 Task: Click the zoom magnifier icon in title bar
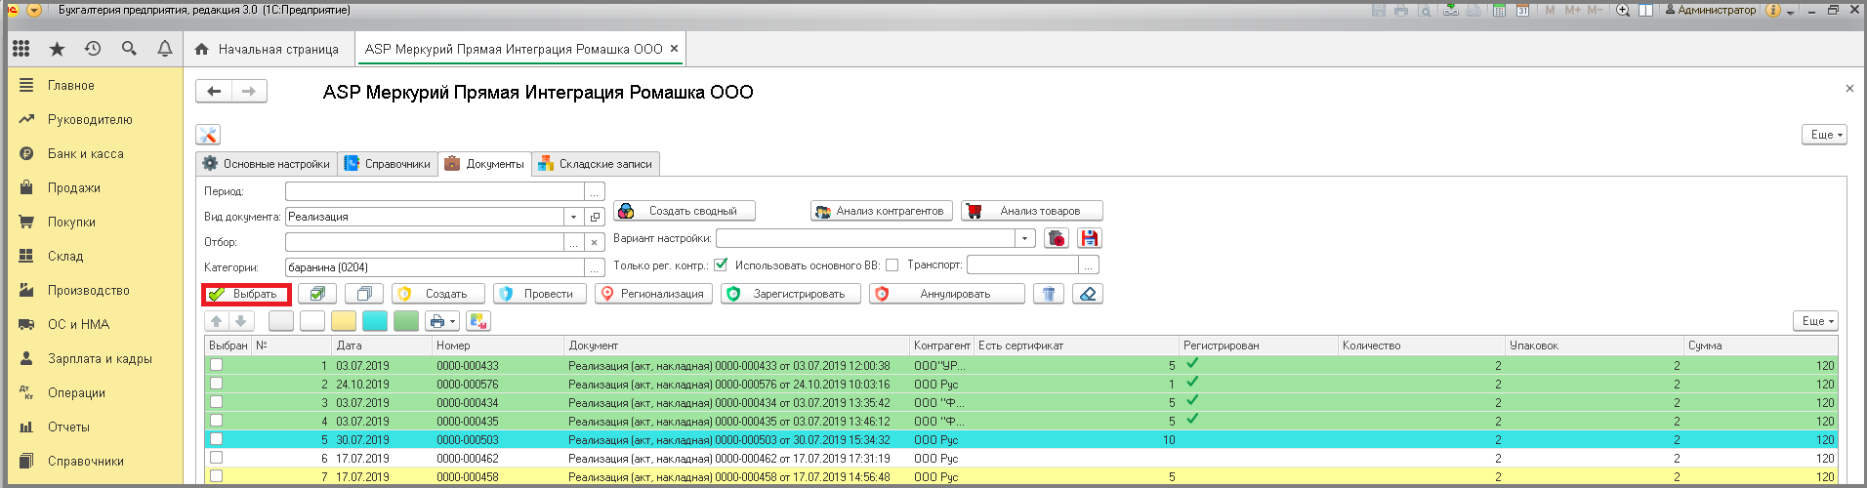coord(1623,10)
